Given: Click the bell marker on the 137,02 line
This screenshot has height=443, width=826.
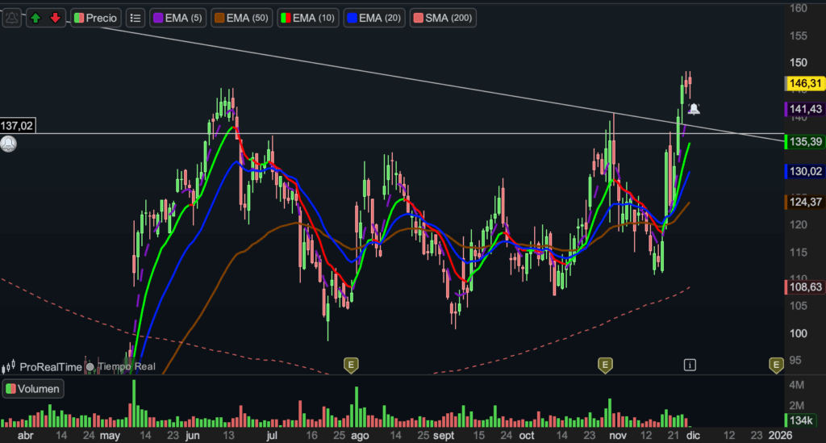Looking at the screenshot, I should pyautogui.click(x=8, y=144).
